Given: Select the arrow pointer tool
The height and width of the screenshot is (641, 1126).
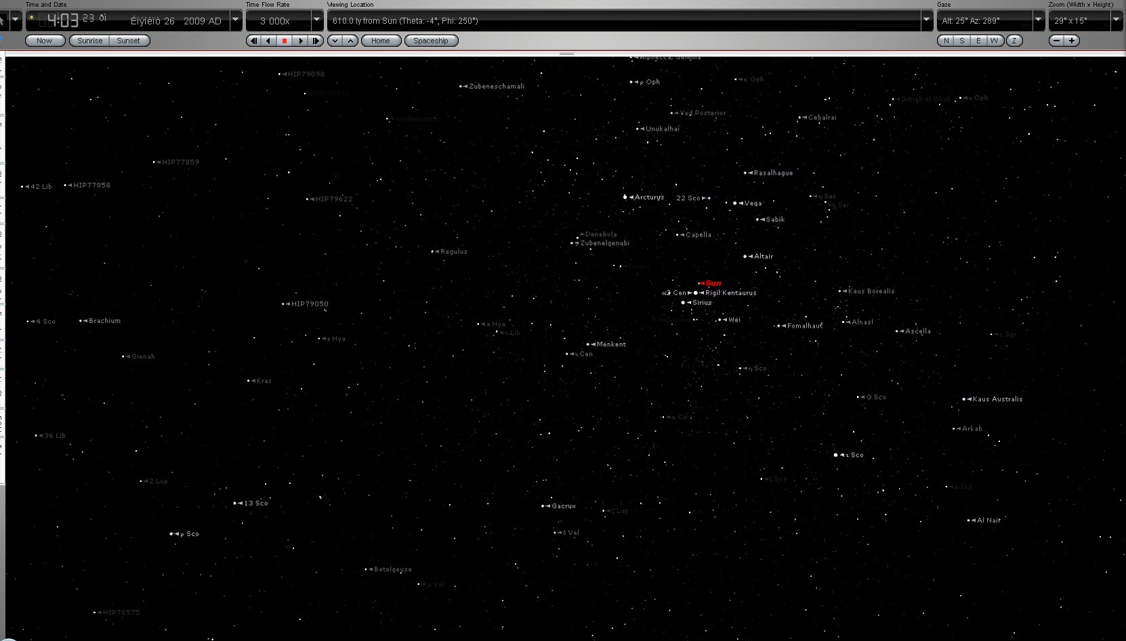Looking at the screenshot, I should click(x=3, y=21).
